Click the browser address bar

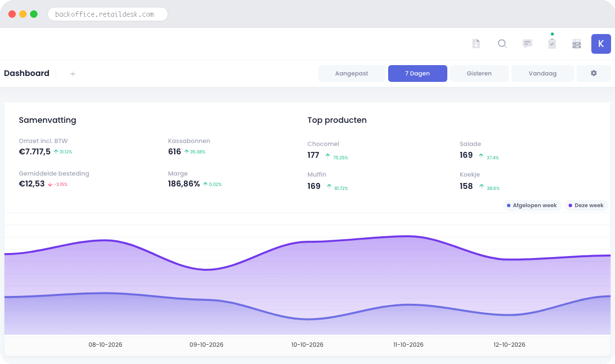tap(108, 14)
